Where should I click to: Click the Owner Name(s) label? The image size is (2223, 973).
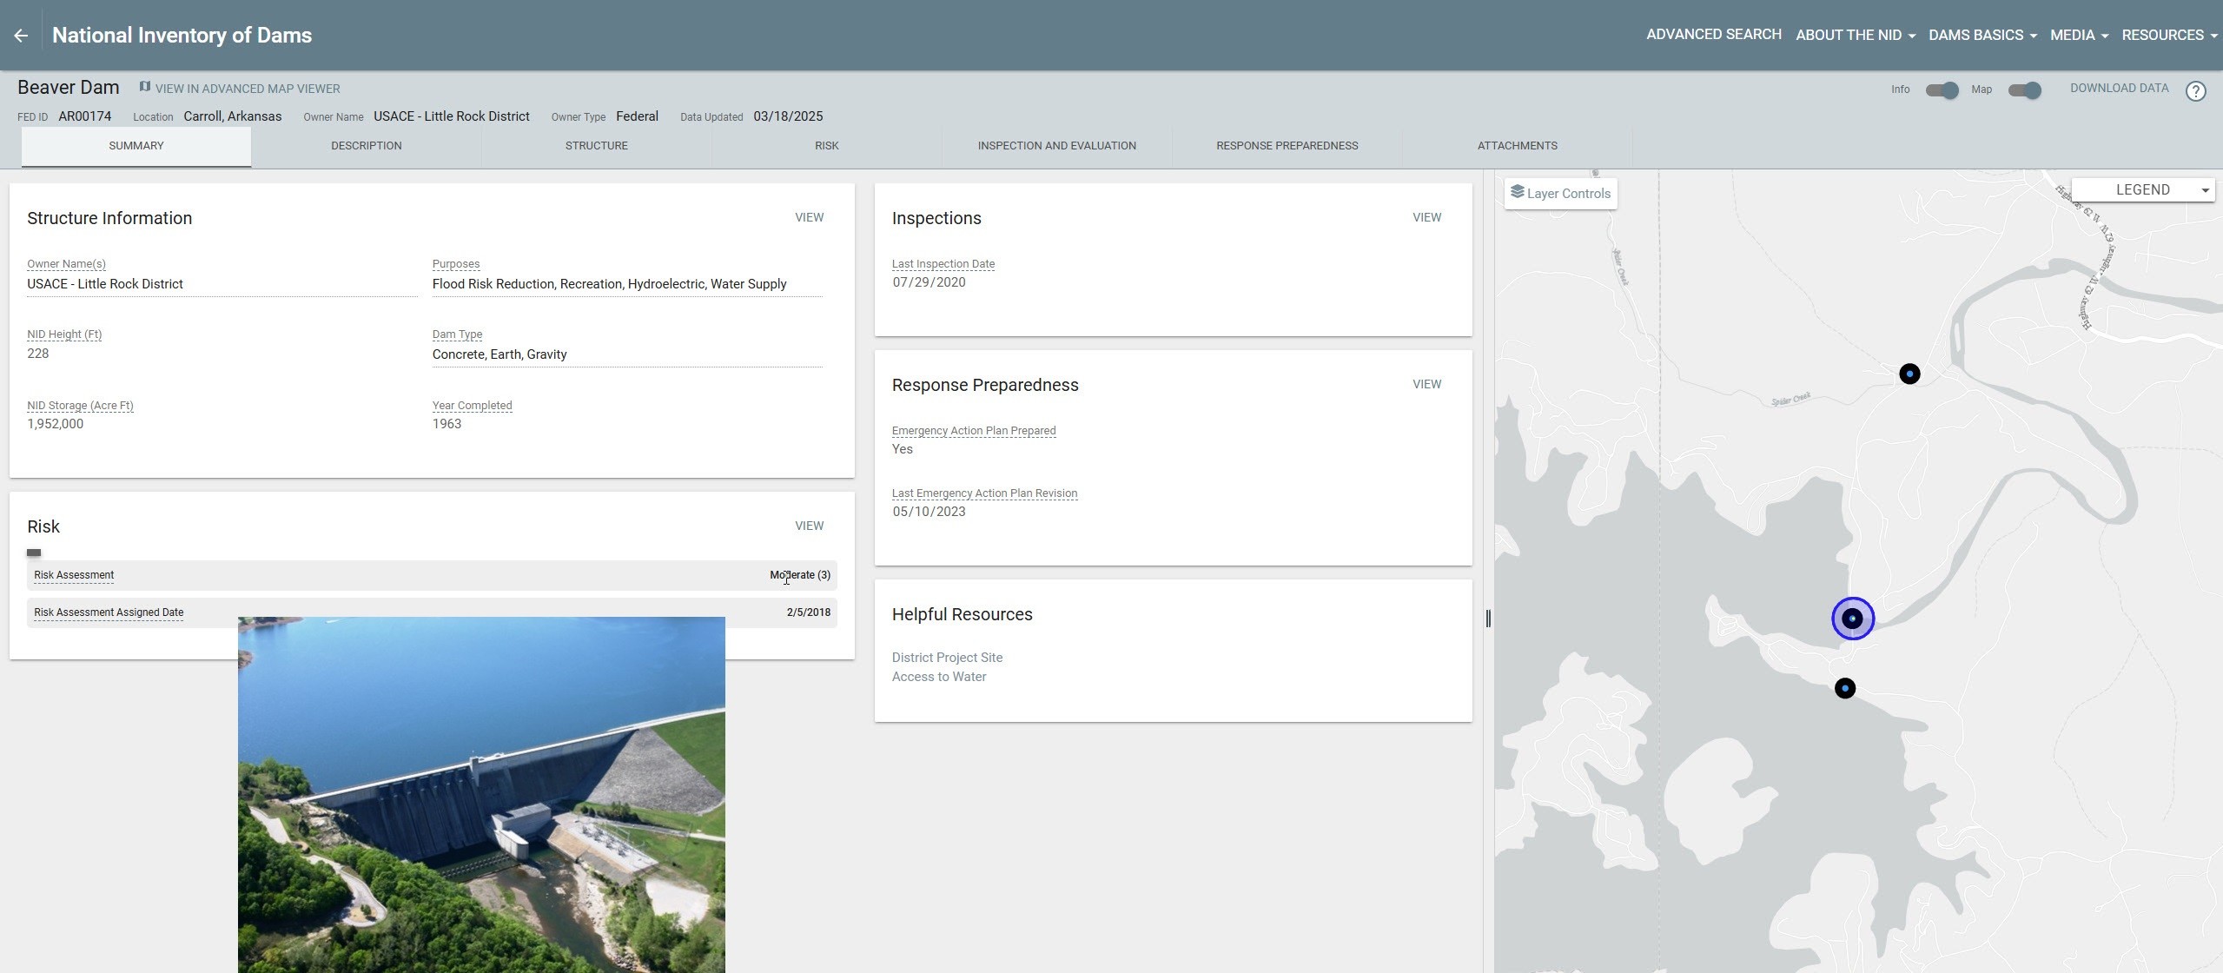point(66,264)
